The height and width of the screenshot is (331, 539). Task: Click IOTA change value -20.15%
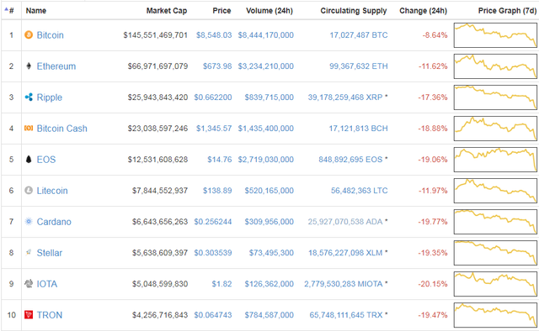pos(433,284)
